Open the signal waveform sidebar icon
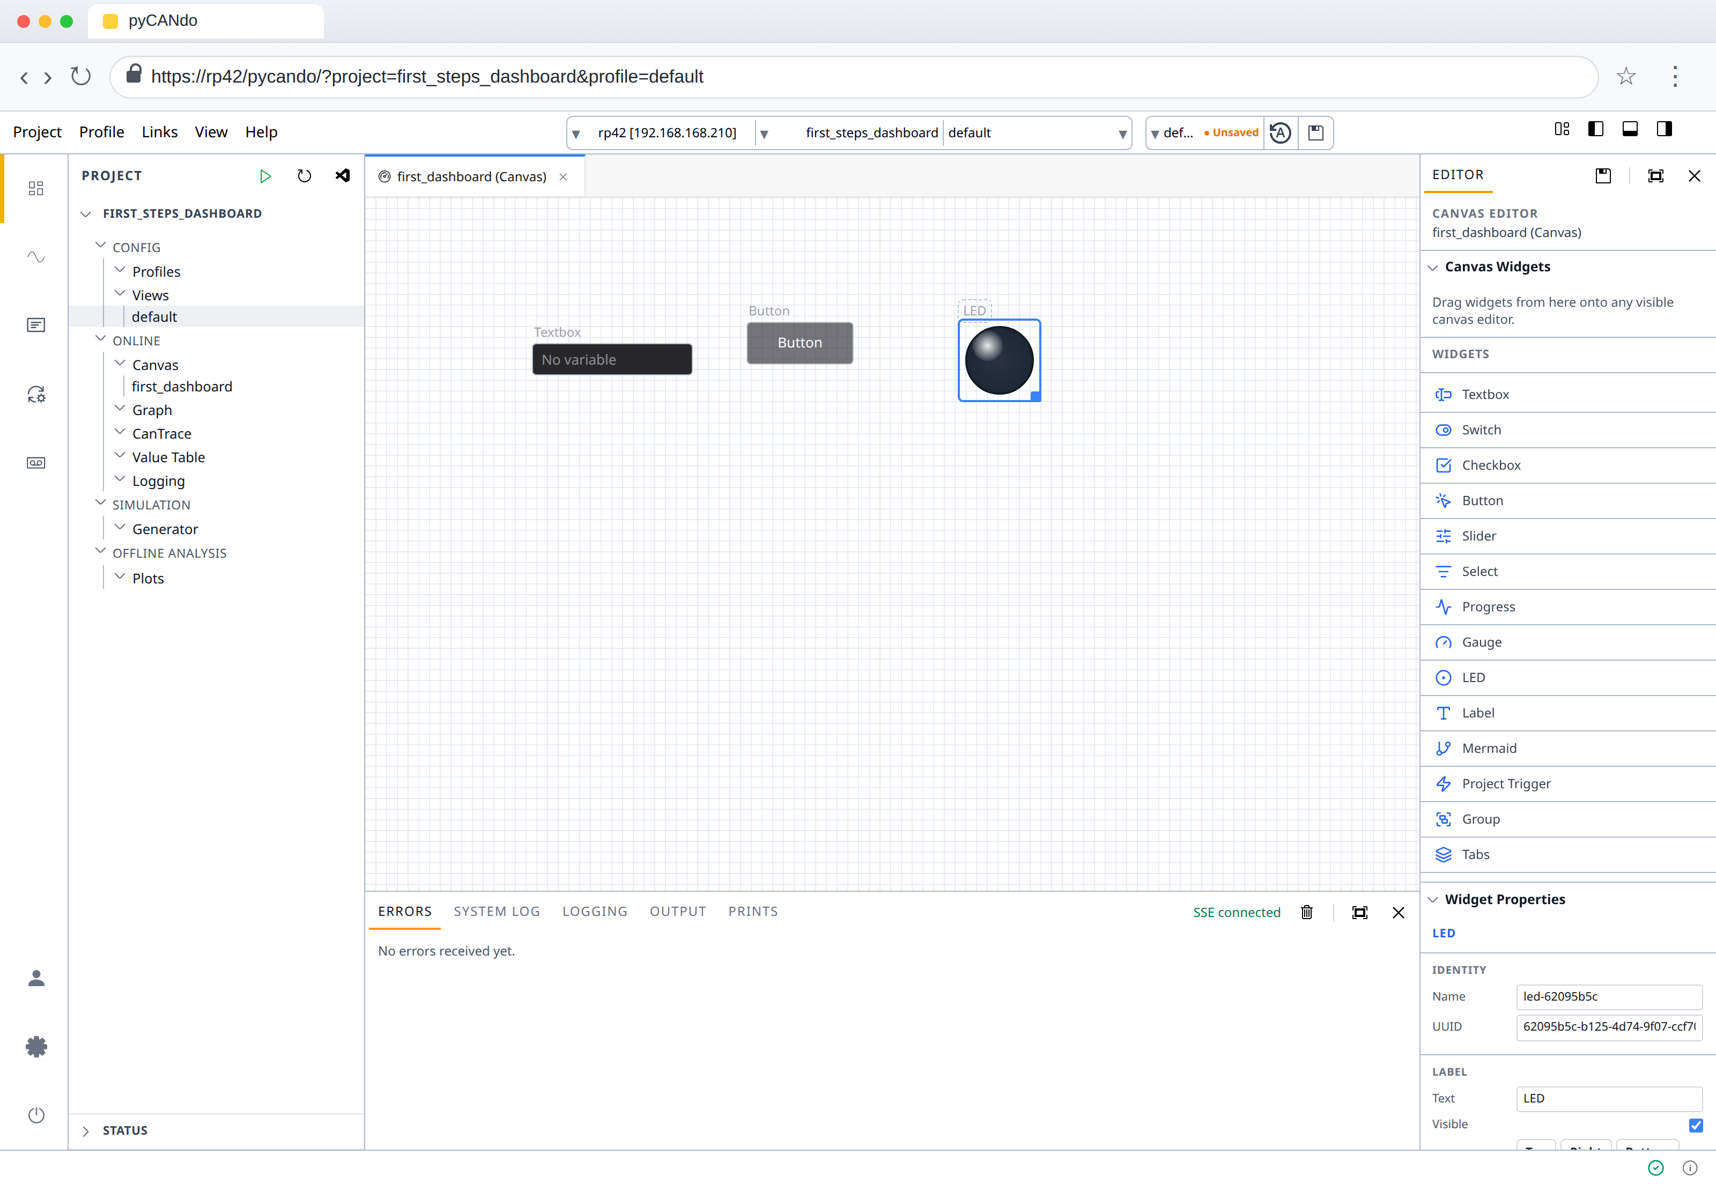This screenshot has width=1716, height=1184. pyautogui.click(x=35, y=257)
